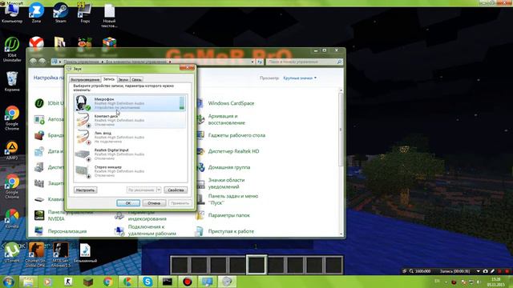This screenshot has height=288, width=513.
Task: Open the AIMP3 desktop shortcut
Action: coord(12,150)
